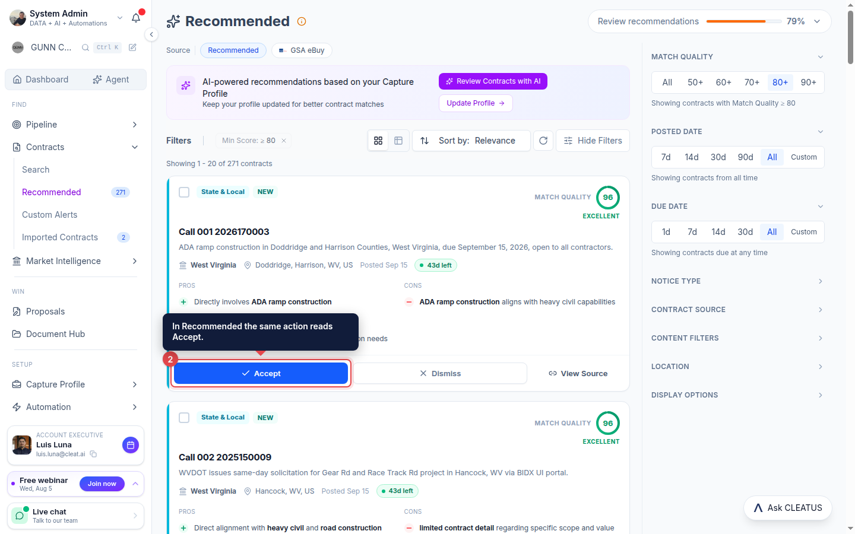Remove the Min Score ≥ 80 filter chip
Image resolution: width=855 pixels, height=534 pixels.
click(284, 141)
